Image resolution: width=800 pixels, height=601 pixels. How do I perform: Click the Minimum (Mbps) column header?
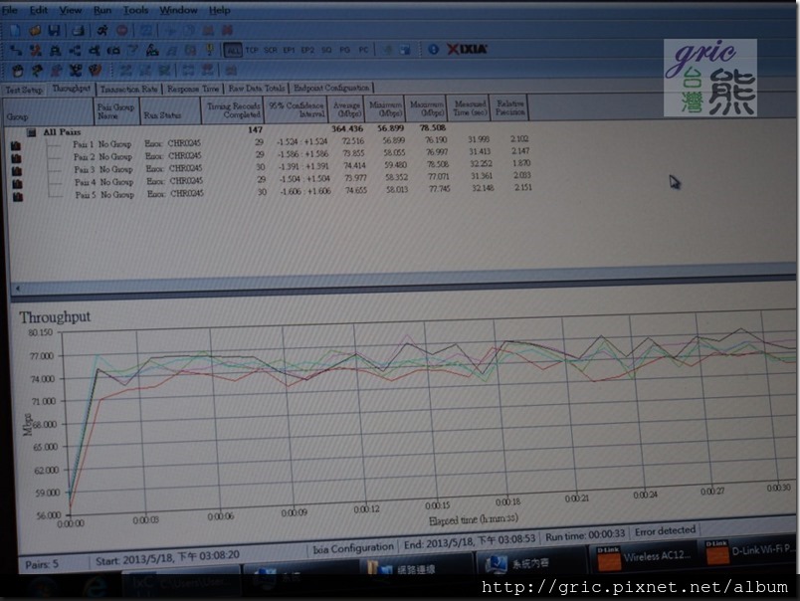[x=385, y=108]
